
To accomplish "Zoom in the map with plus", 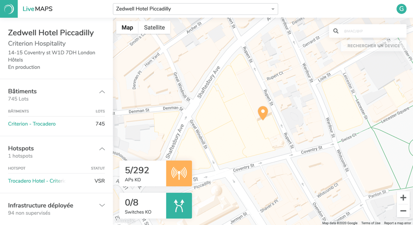I will [403, 198].
